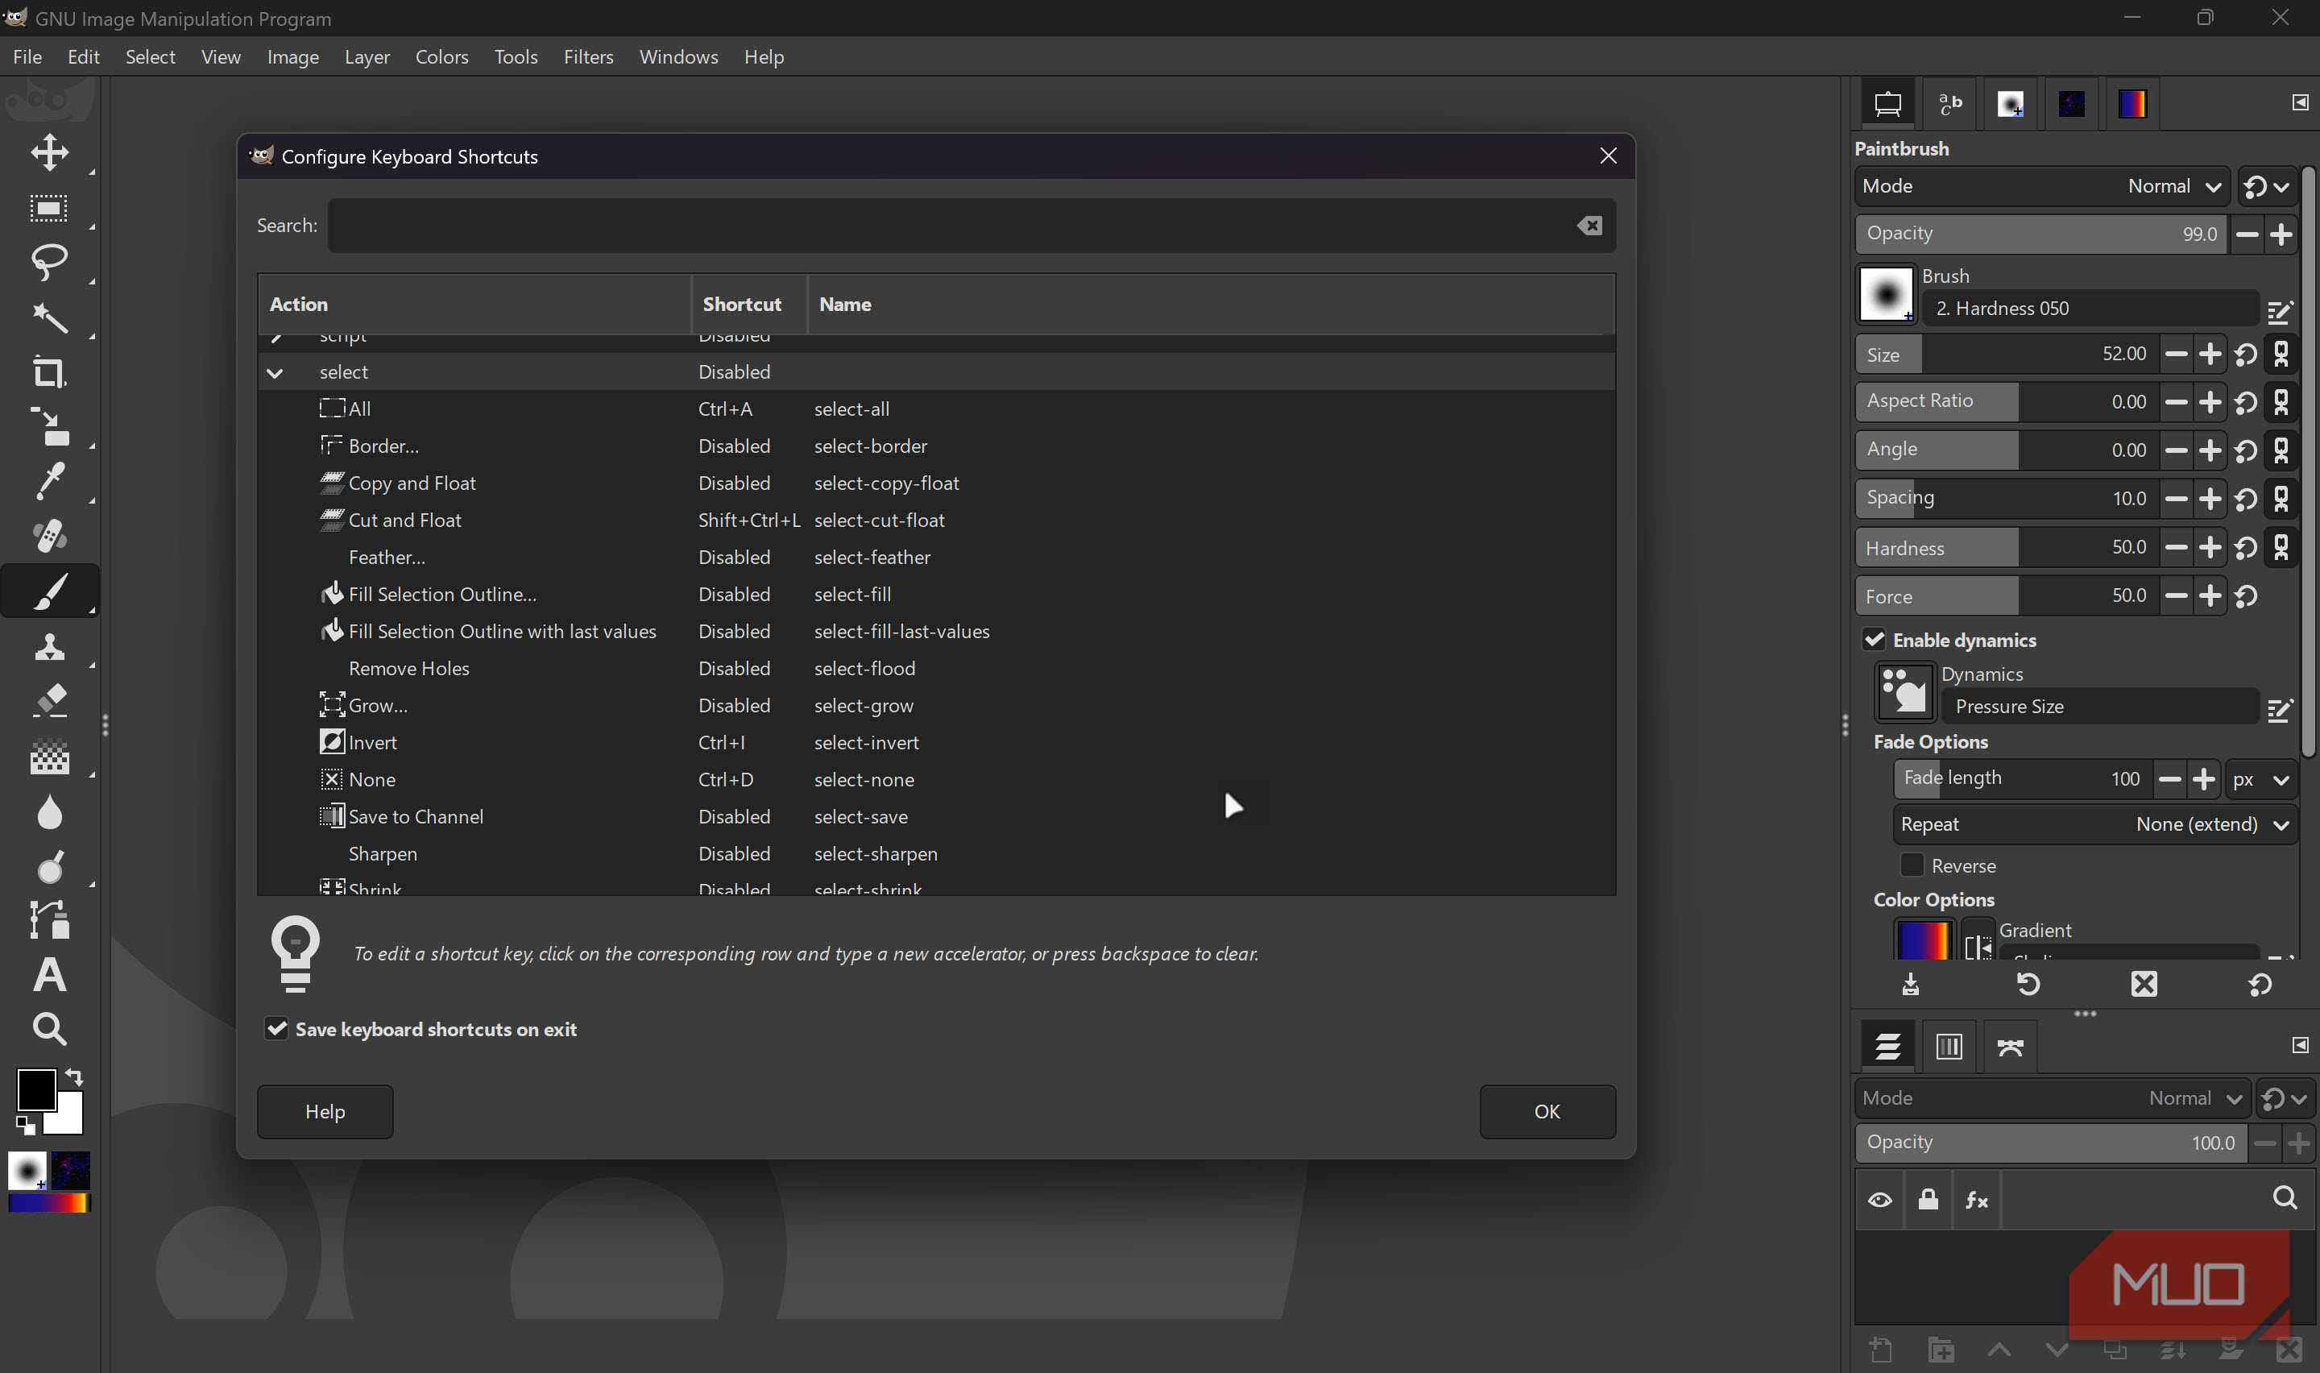Click the Paths tab icon
The height and width of the screenshot is (1373, 2320).
(2009, 1047)
